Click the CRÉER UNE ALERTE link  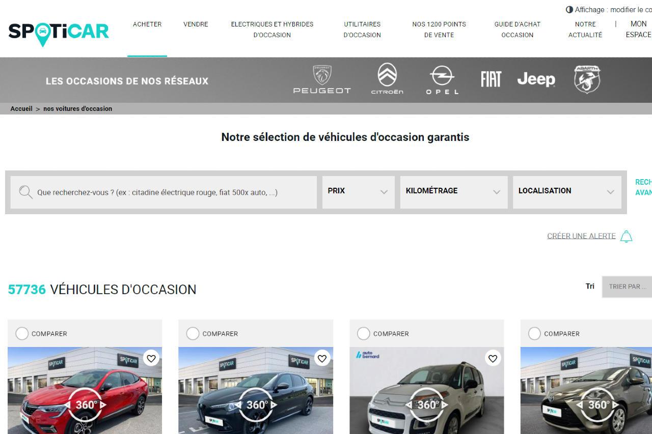coord(581,236)
